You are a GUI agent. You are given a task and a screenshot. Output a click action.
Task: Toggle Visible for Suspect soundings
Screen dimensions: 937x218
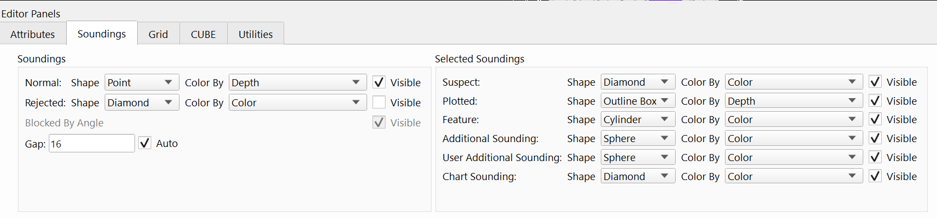click(875, 82)
